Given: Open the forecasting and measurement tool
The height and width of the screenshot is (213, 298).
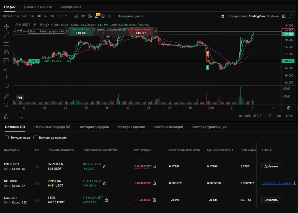Looking at the screenshot, I should [6, 60].
